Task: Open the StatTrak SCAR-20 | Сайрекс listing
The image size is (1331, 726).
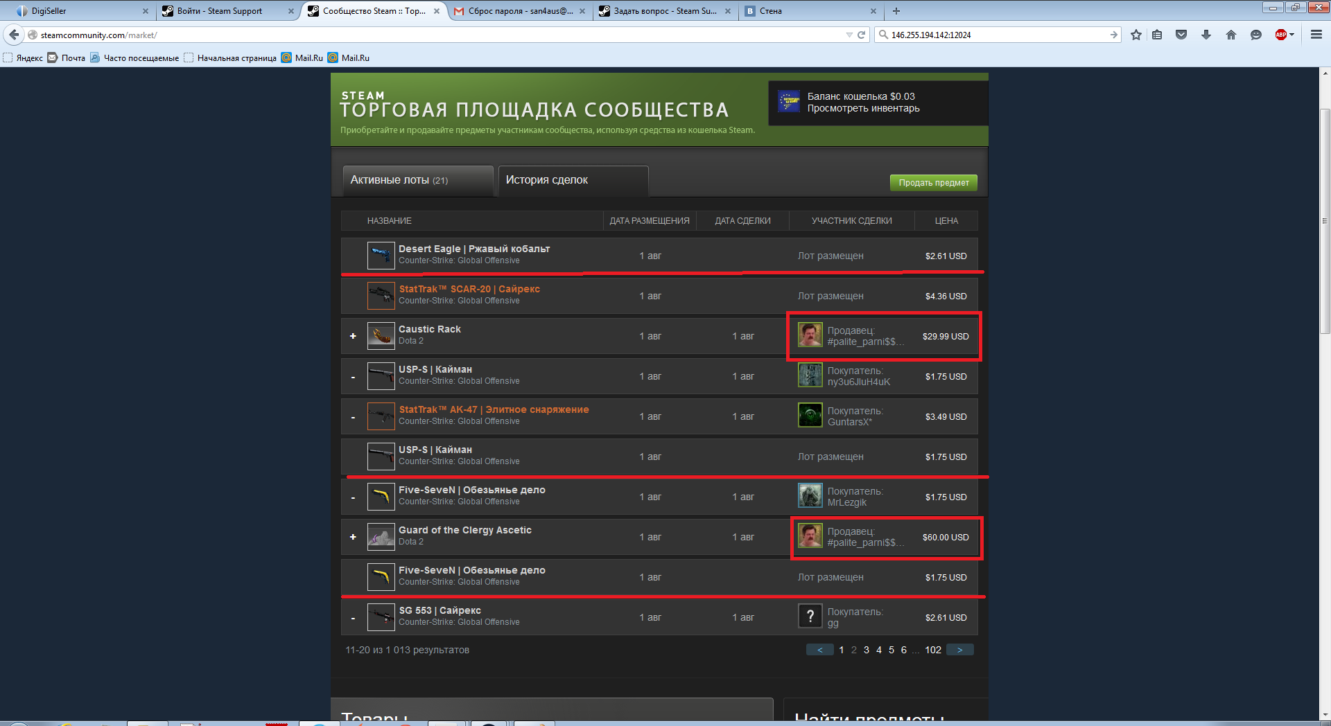Action: coord(469,289)
